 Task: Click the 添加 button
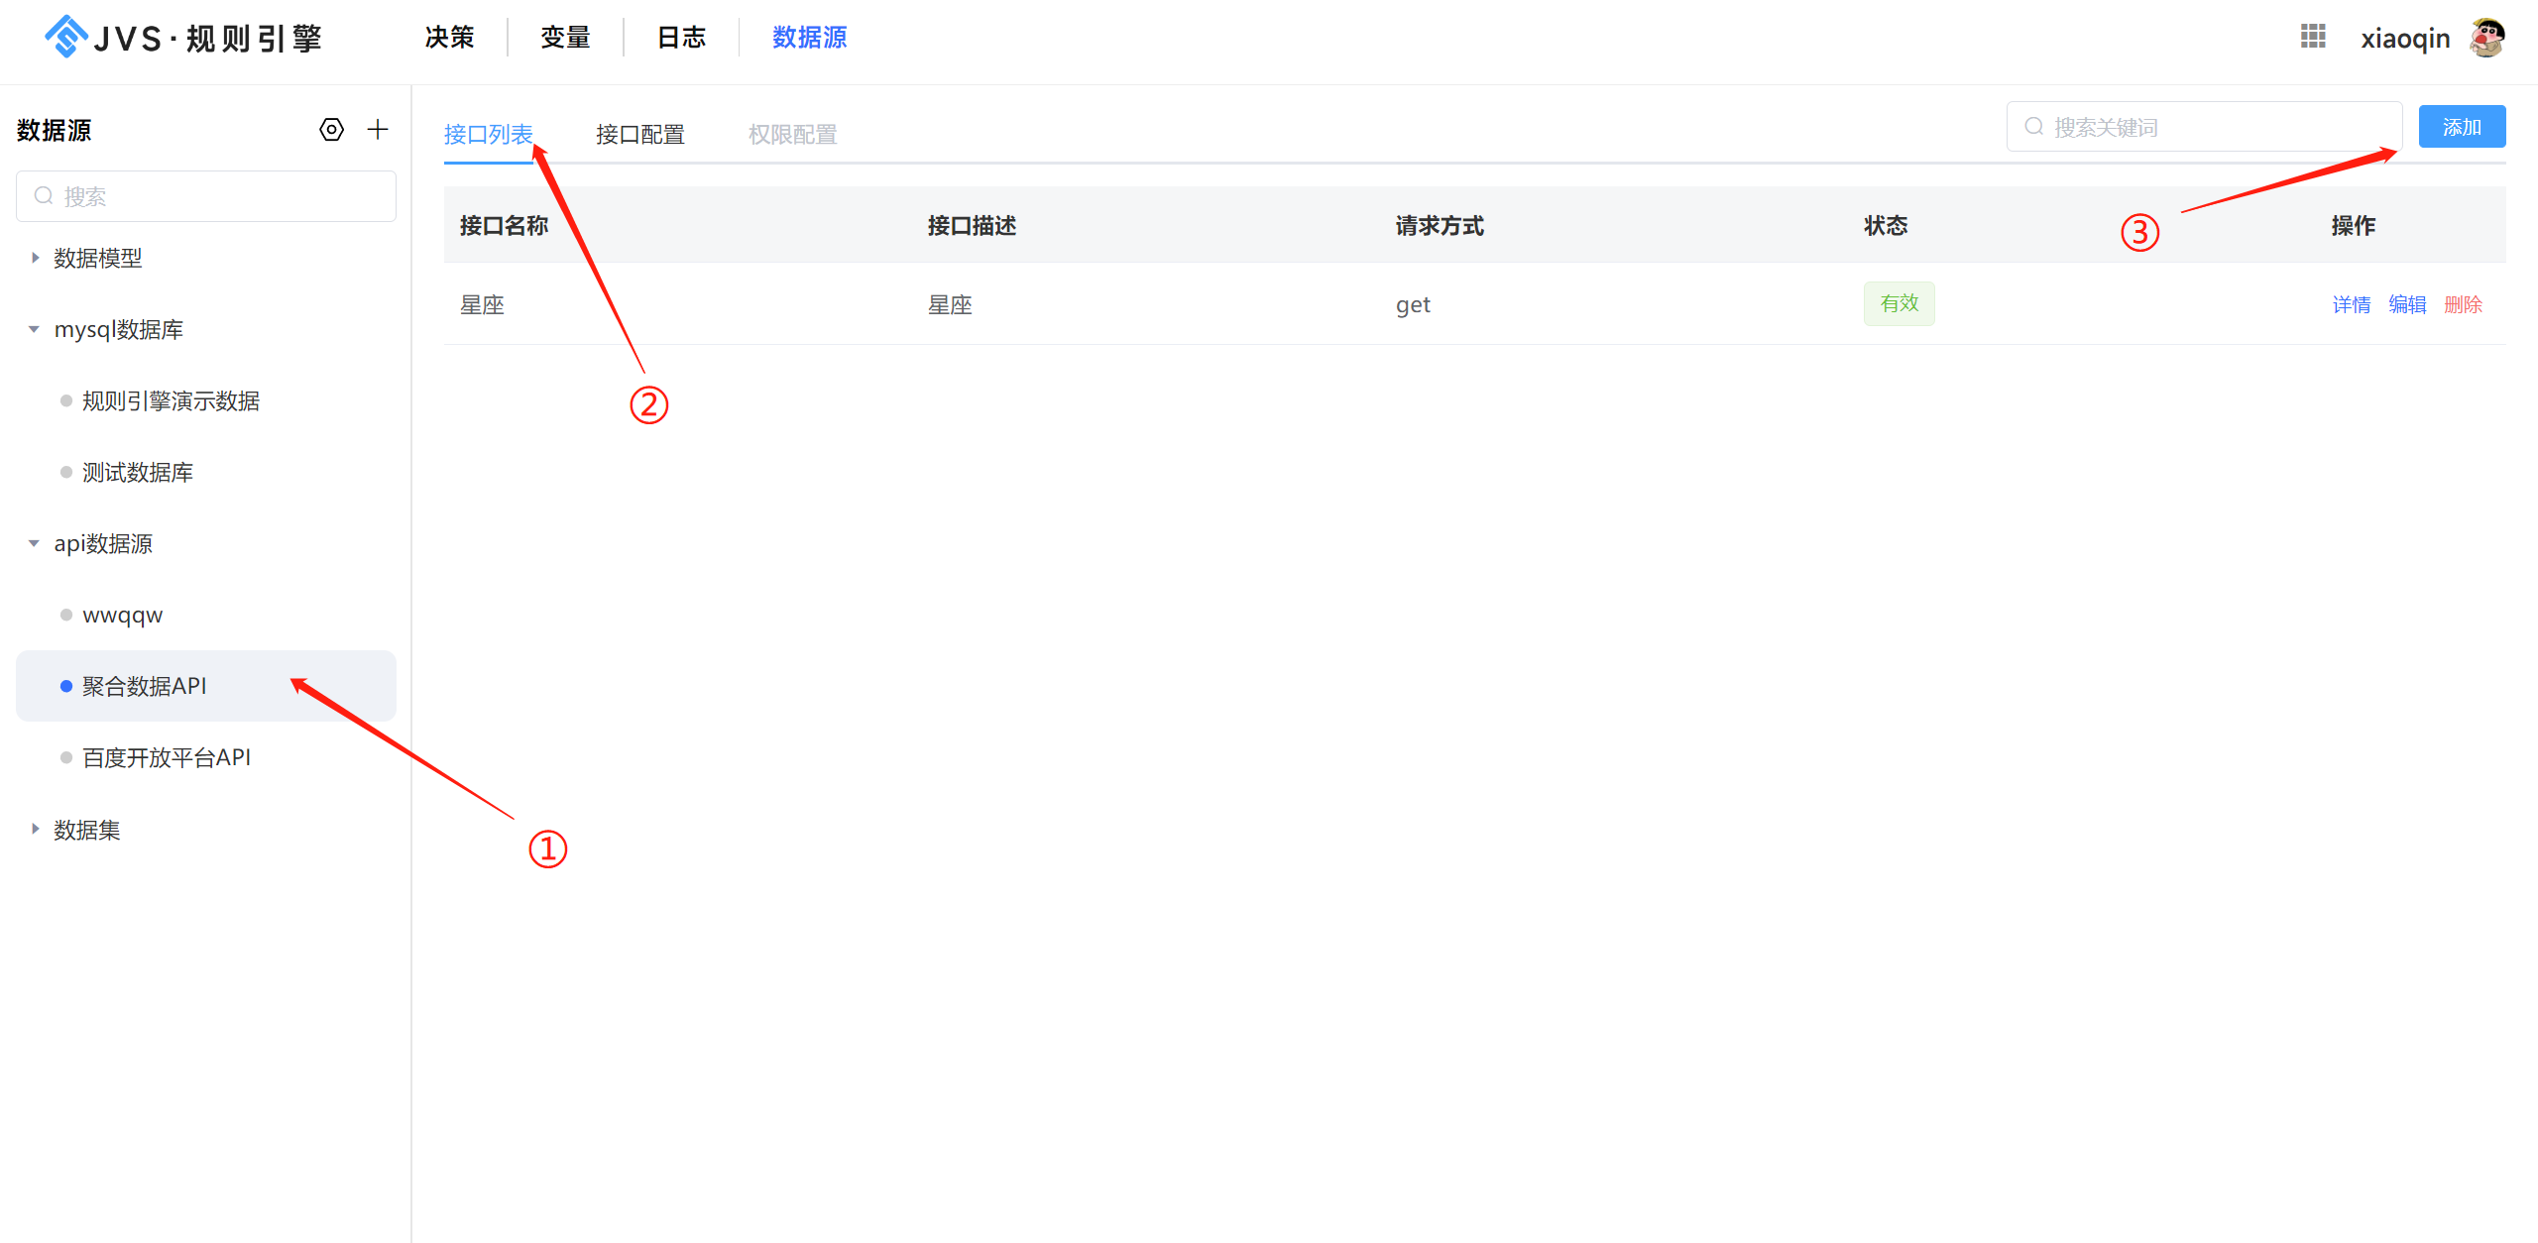(2462, 126)
